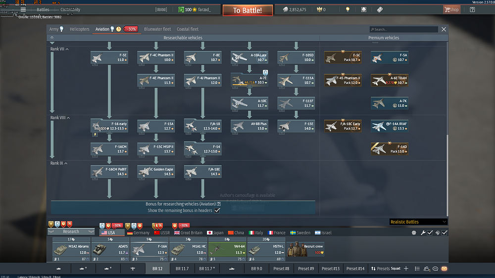Screen dimensions: 495x278
Task: Click the To Battle! button
Action: point(247,10)
